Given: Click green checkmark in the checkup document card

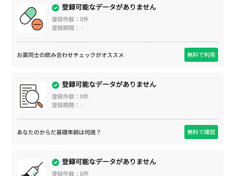Looking at the screenshot, I should 56,85.
